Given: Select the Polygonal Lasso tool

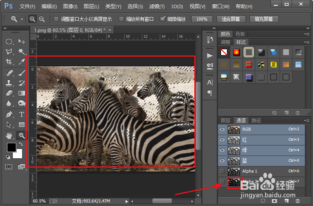Looking at the screenshot, I should coord(9,52).
